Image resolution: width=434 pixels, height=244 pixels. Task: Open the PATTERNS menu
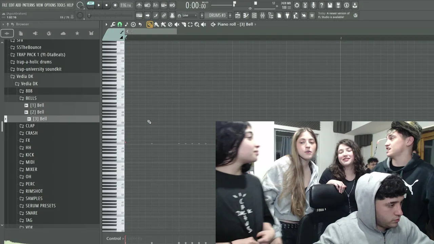[28, 5]
